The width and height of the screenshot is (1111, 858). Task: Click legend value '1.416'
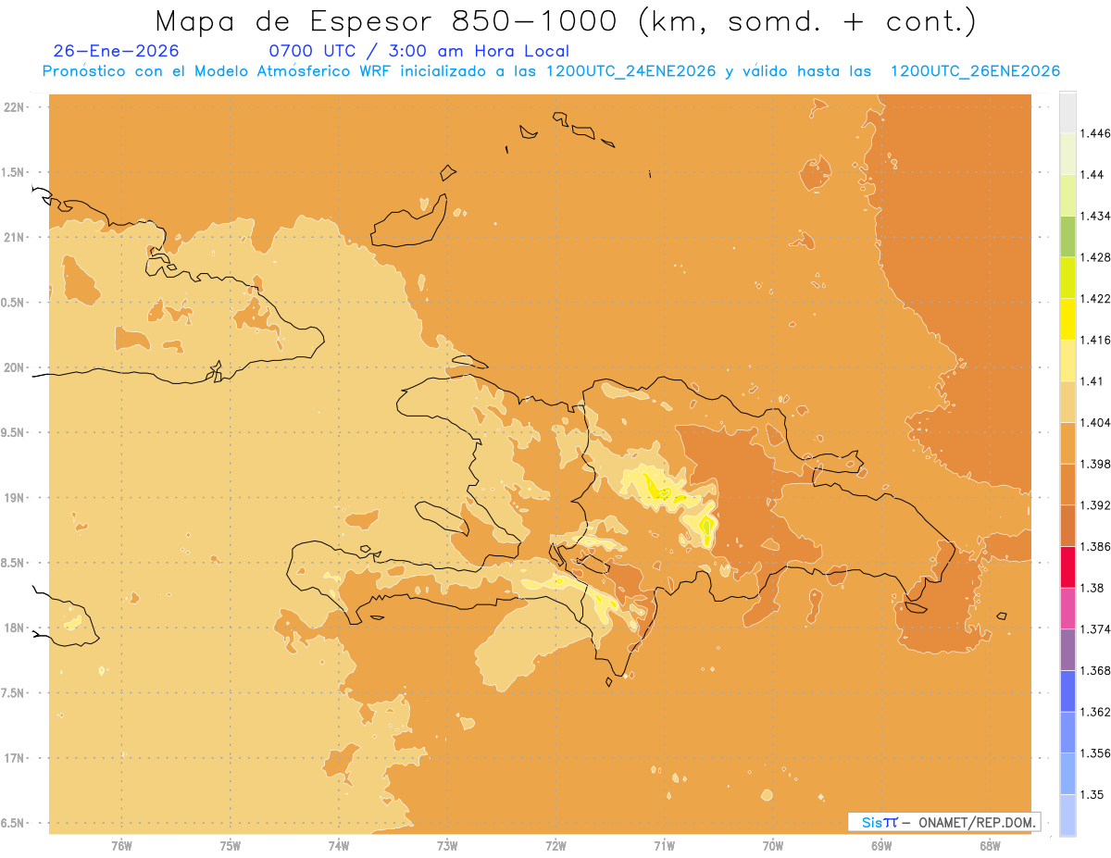click(x=1094, y=340)
